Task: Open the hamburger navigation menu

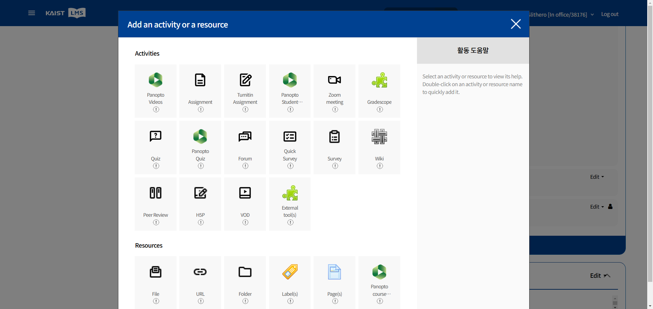Action: 32,13
